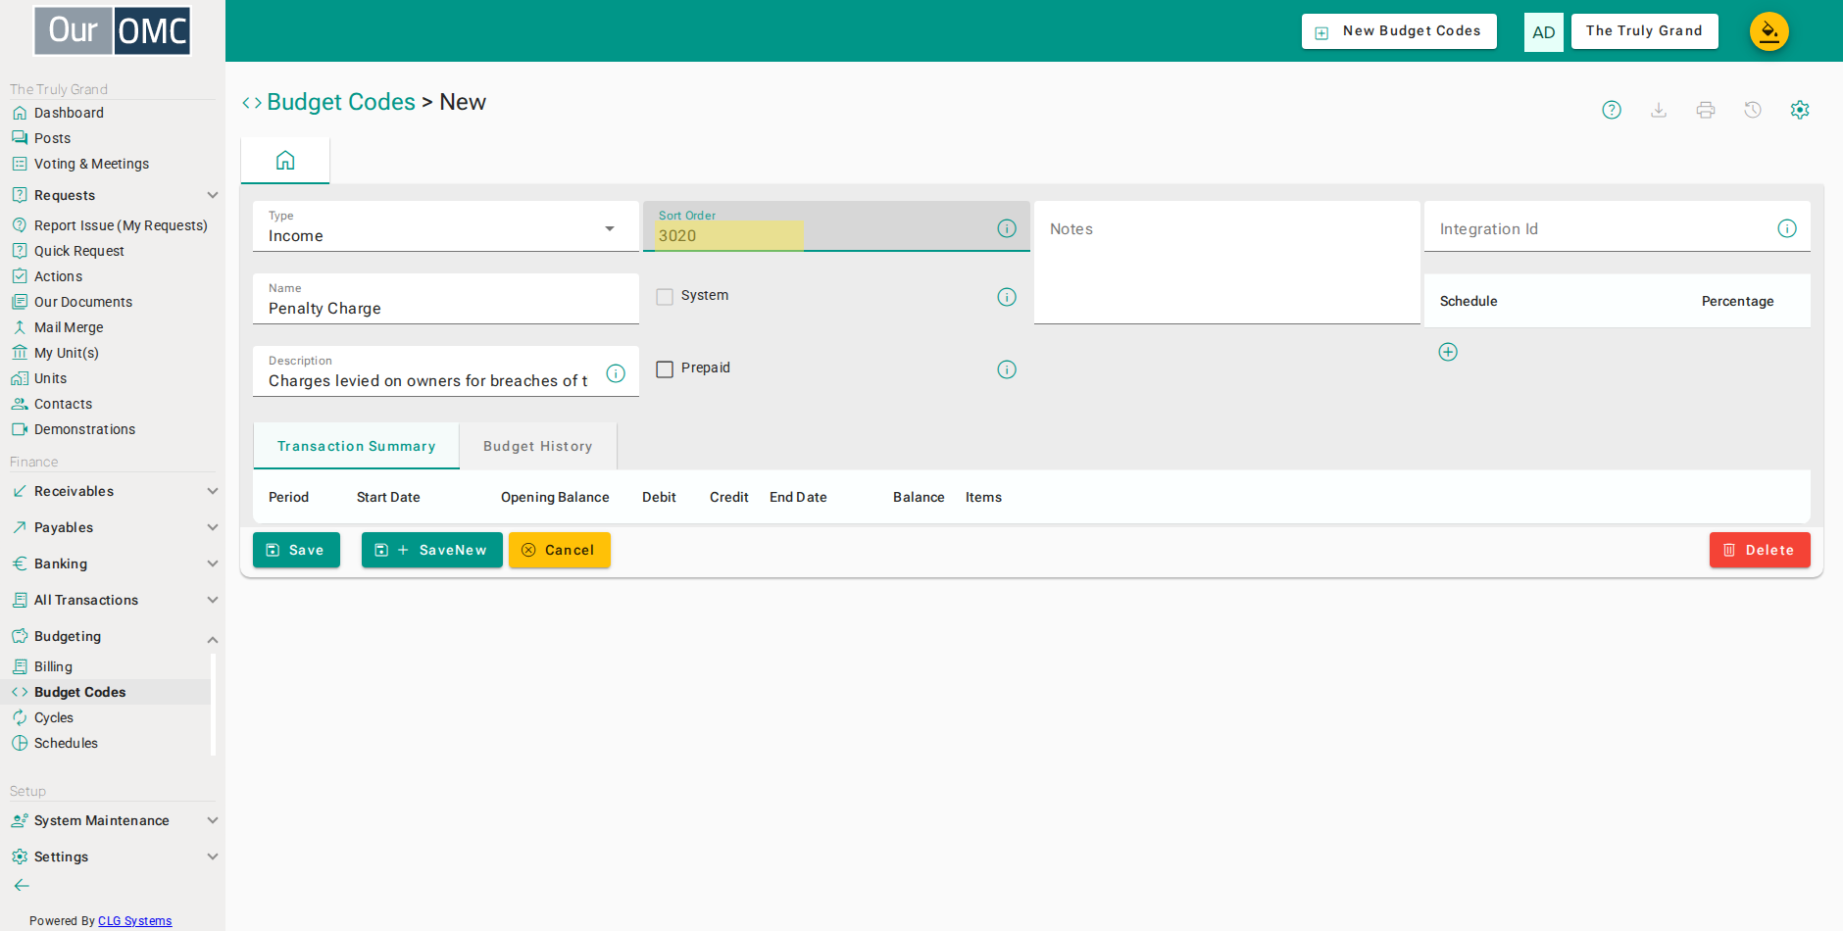Open the page settings gear icon
The width and height of the screenshot is (1843, 931).
1800,110
